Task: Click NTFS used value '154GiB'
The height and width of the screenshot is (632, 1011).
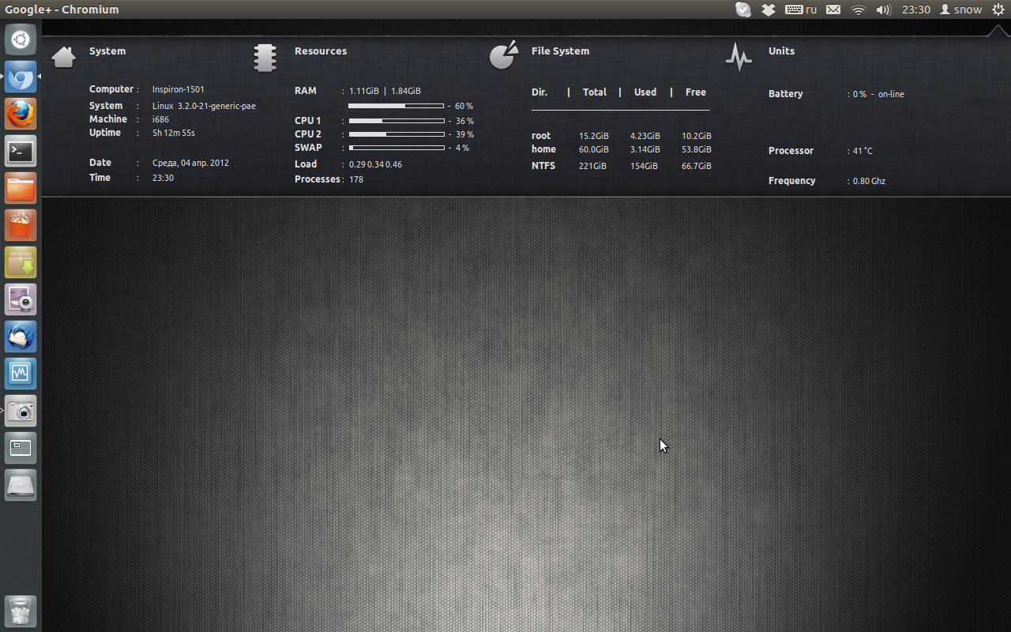Action: (644, 166)
